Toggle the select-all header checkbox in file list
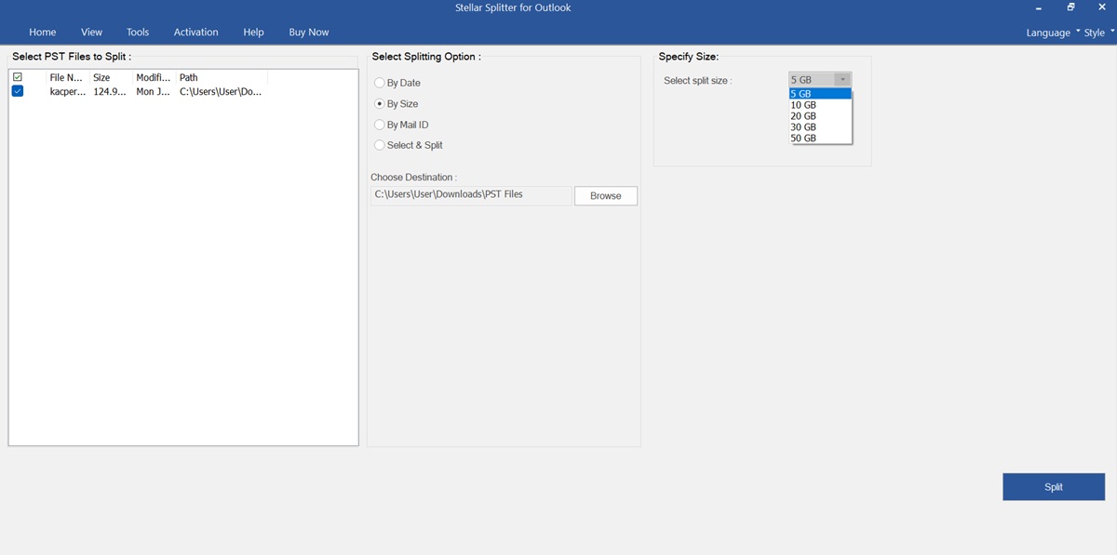Viewport: 1117px width, 555px height. pyautogui.click(x=18, y=77)
